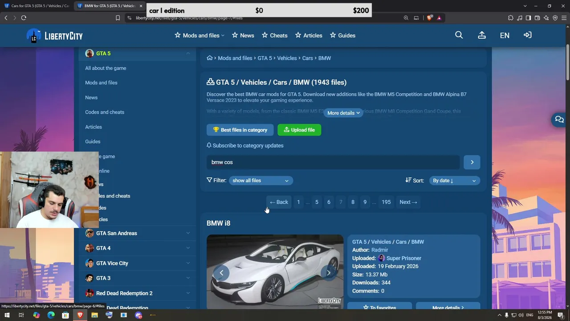The height and width of the screenshot is (321, 570).
Task: Expand the Mods and files nav dropdown
Action: [199, 36]
